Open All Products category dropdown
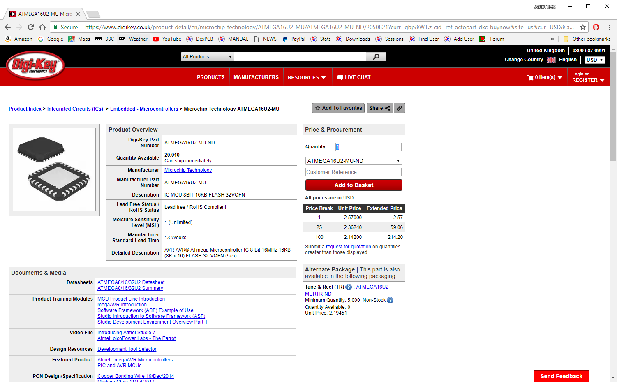This screenshot has height=382, width=617. click(x=207, y=57)
